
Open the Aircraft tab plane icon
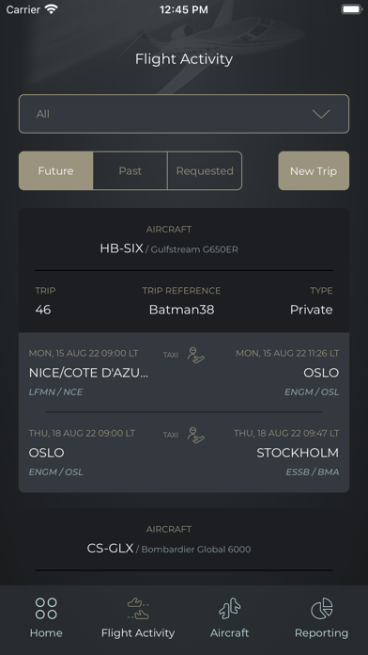point(230,608)
